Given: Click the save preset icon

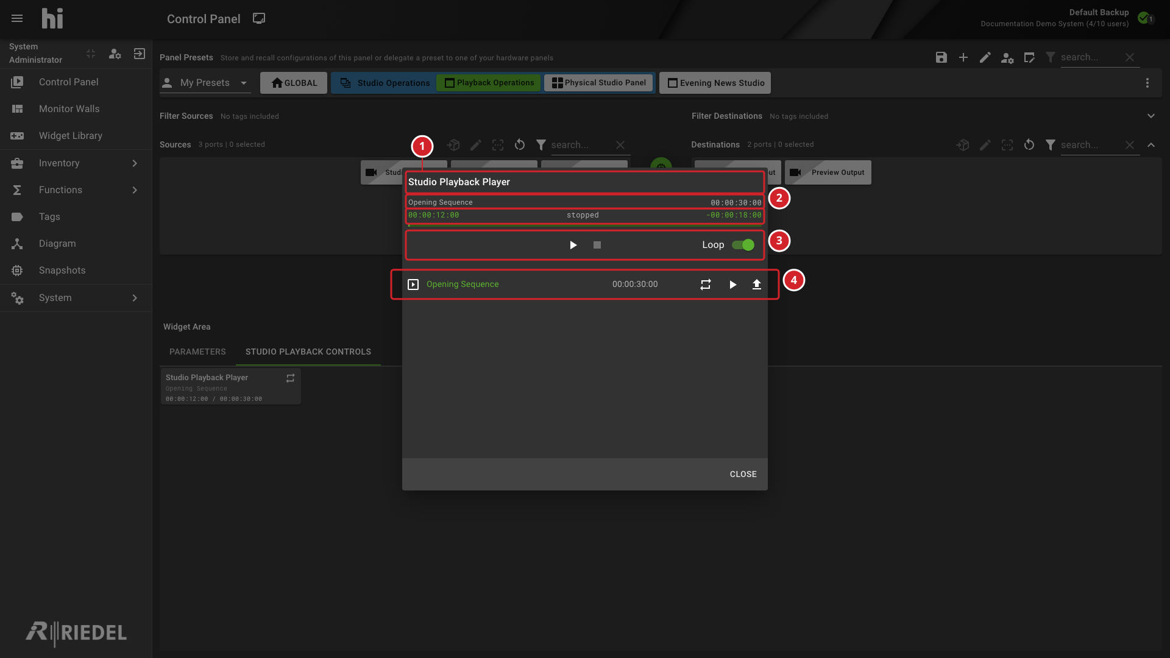Looking at the screenshot, I should pyautogui.click(x=941, y=57).
